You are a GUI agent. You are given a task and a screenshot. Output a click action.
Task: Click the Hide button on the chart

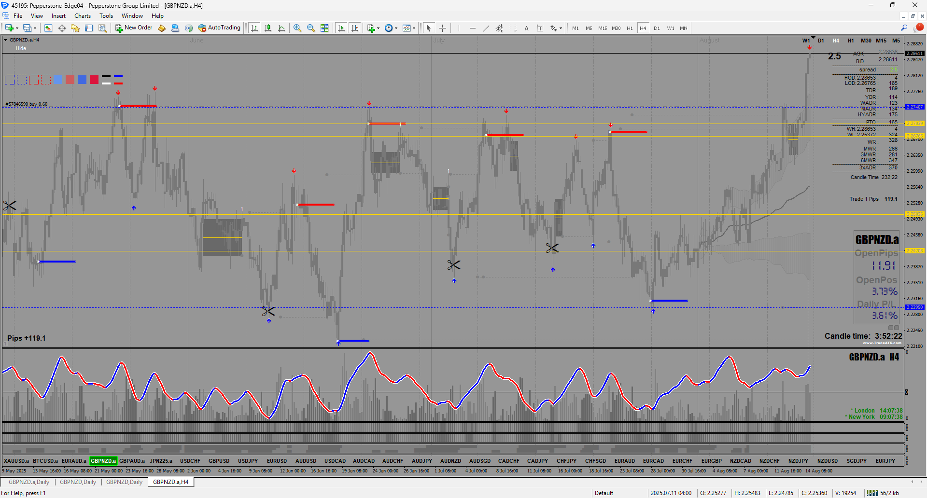(x=21, y=48)
